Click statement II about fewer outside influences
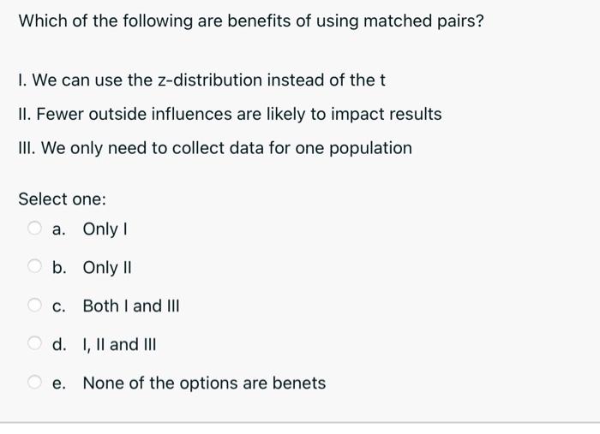This screenshot has height=434, width=600. tap(230, 114)
